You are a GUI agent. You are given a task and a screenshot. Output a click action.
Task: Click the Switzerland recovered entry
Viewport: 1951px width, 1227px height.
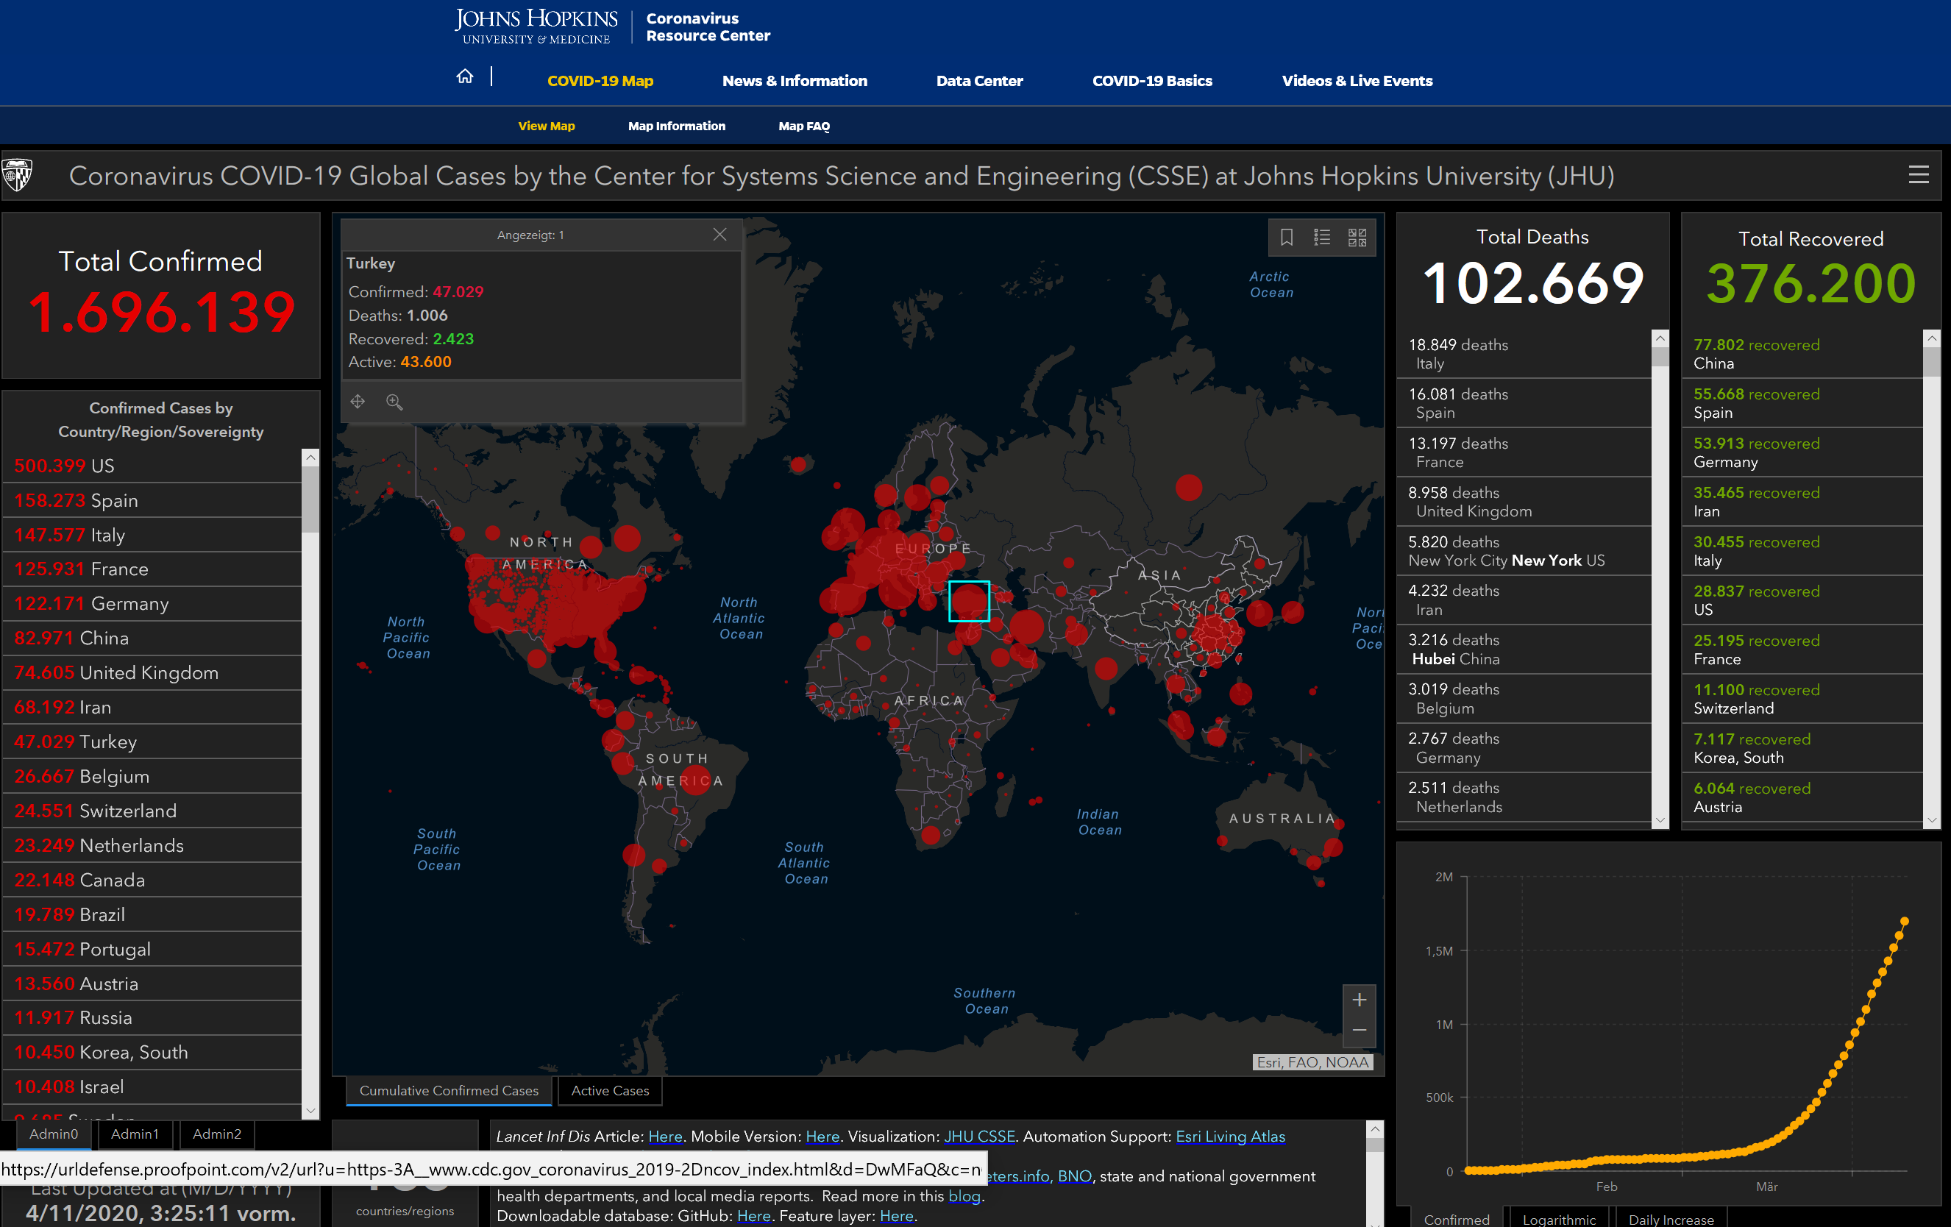click(x=1802, y=699)
